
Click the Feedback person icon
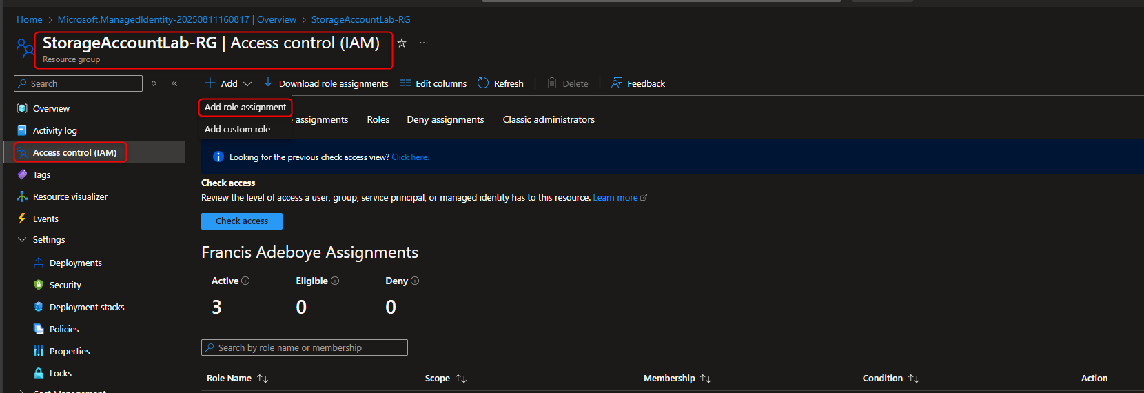tap(617, 83)
